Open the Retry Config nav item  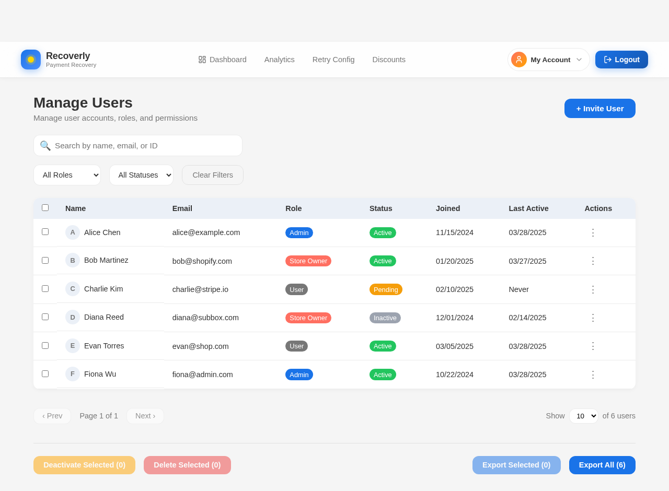point(333,60)
